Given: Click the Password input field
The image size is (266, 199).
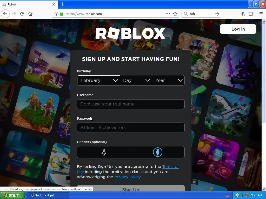Looking at the screenshot, I should (131, 127).
